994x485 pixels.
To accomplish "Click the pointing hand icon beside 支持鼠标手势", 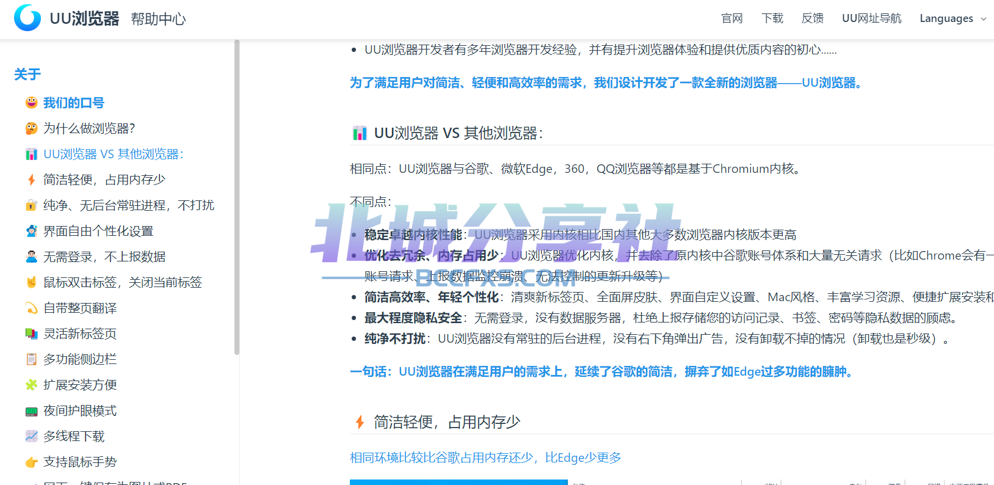I will coord(31,462).
